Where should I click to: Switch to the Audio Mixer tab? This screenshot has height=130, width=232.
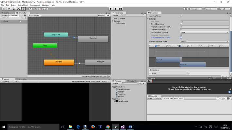[133, 81]
